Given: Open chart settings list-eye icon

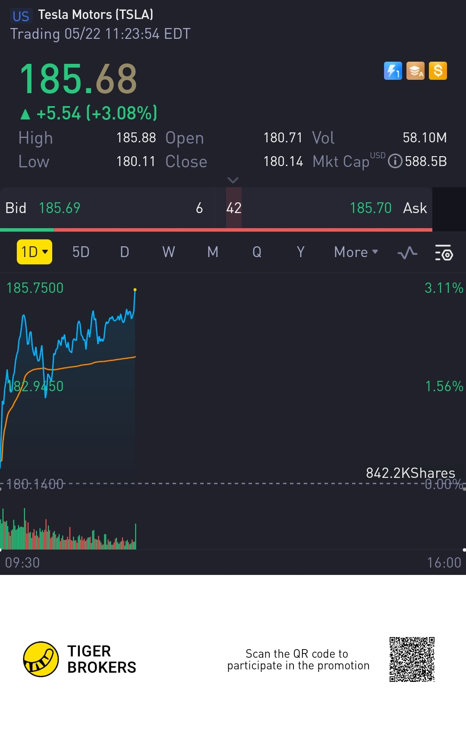Looking at the screenshot, I should click(x=444, y=252).
